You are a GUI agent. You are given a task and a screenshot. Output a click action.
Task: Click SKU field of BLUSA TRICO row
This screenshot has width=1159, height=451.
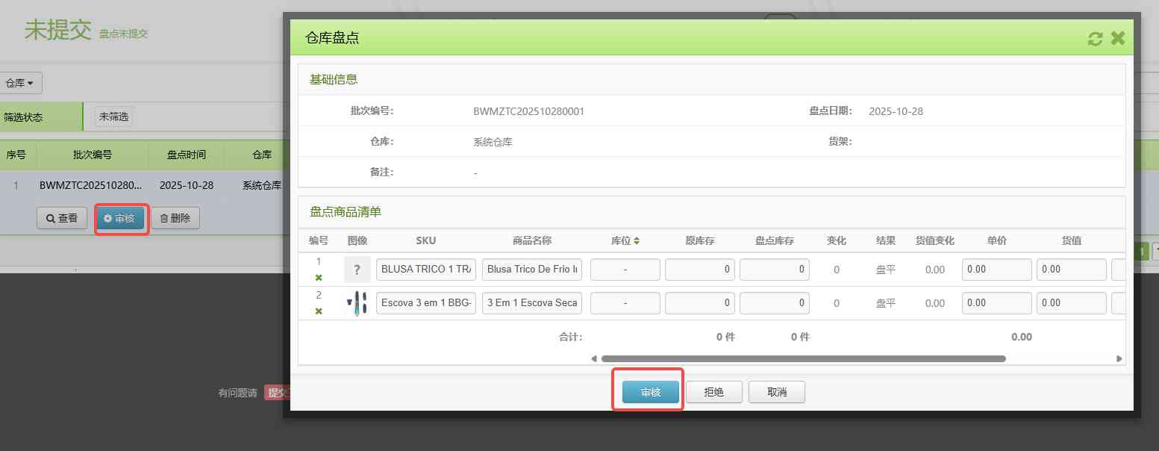tap(426, 270)
